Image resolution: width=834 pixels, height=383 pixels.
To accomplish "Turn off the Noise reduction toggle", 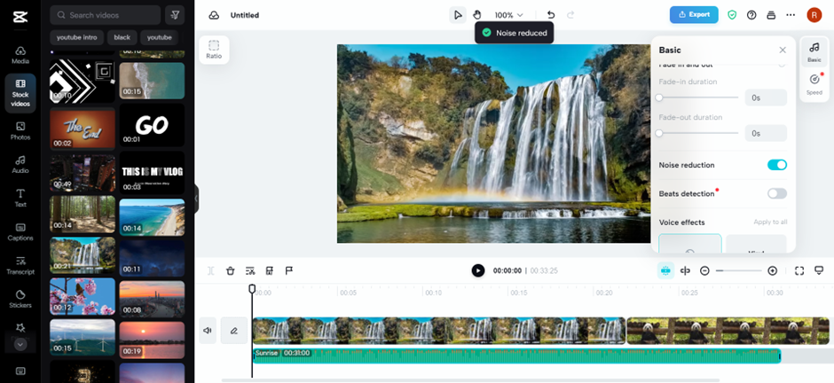I will coord(776,165).
